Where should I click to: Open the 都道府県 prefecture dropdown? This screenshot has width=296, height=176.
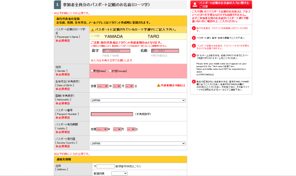coord(119,173)
